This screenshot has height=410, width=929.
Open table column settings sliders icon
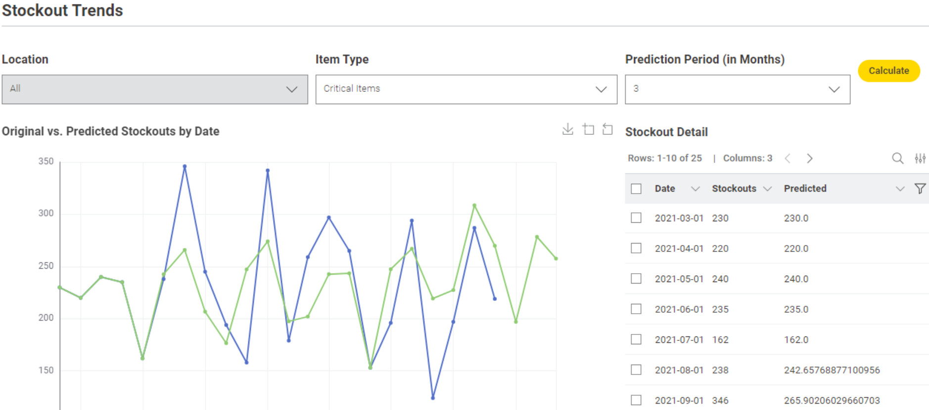[x=920, y=158]
